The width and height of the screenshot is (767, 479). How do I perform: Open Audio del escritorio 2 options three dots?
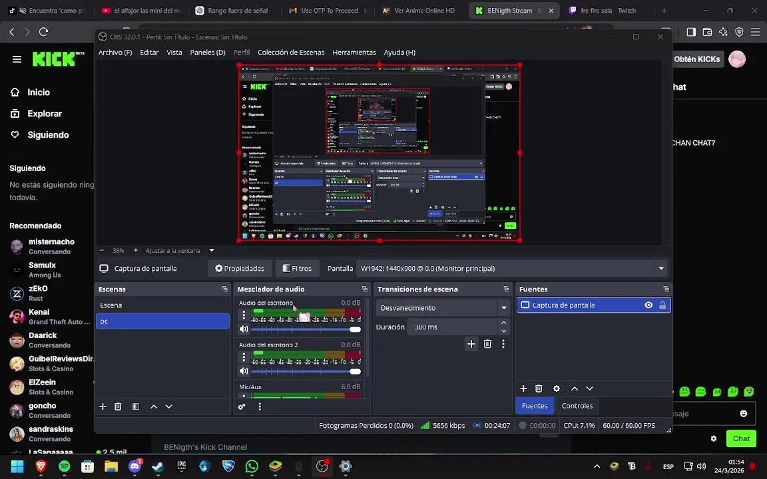tap(244, 357)
